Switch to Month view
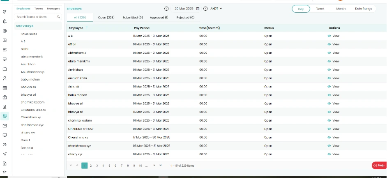Image resolution: width=387 pixels, height=184 pixels. coord(341,9)
